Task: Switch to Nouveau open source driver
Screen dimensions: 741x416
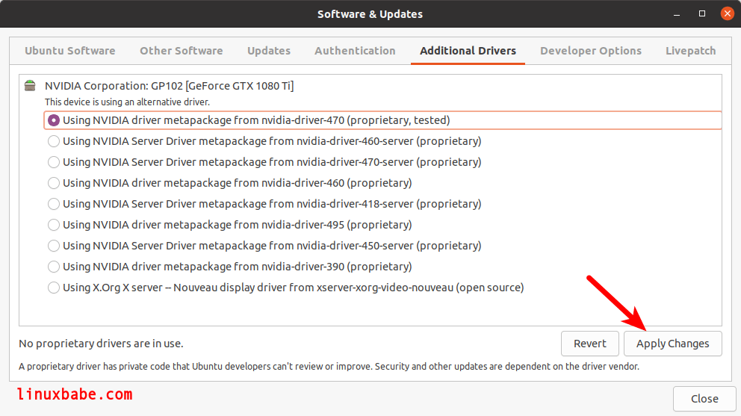Action: [x=54, y=288]
